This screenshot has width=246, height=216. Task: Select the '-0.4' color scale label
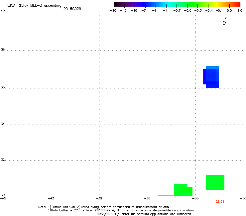(x=209, y=11)
